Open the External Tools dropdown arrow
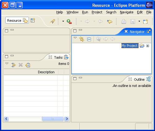Screen dimensions: 155x131 pyautogui.click(x=63, y=21)
